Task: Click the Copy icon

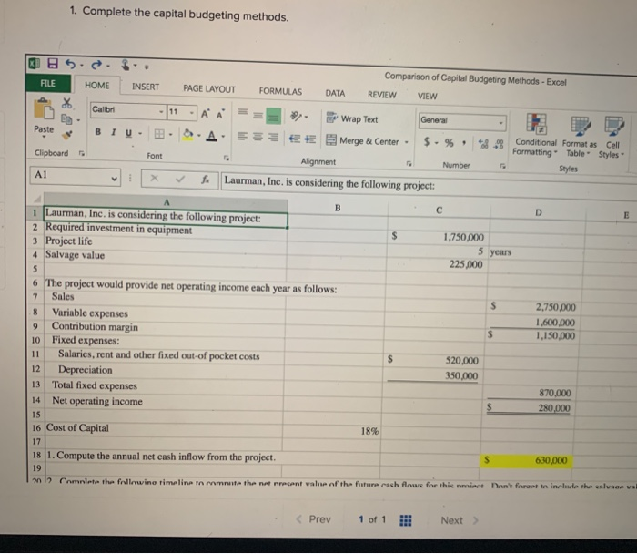Action: click(66, 118)
